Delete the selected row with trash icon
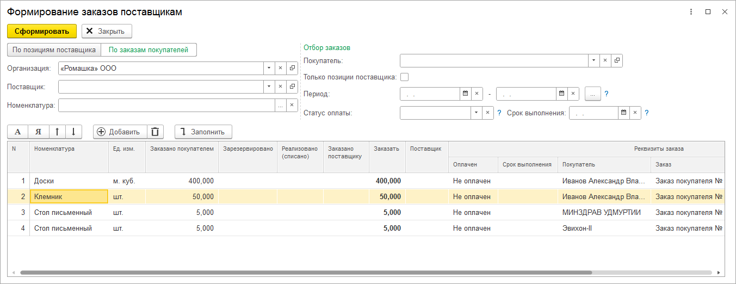Image resolution: width=736 pixels, height=284 pixels. click(x=155, y=132)
